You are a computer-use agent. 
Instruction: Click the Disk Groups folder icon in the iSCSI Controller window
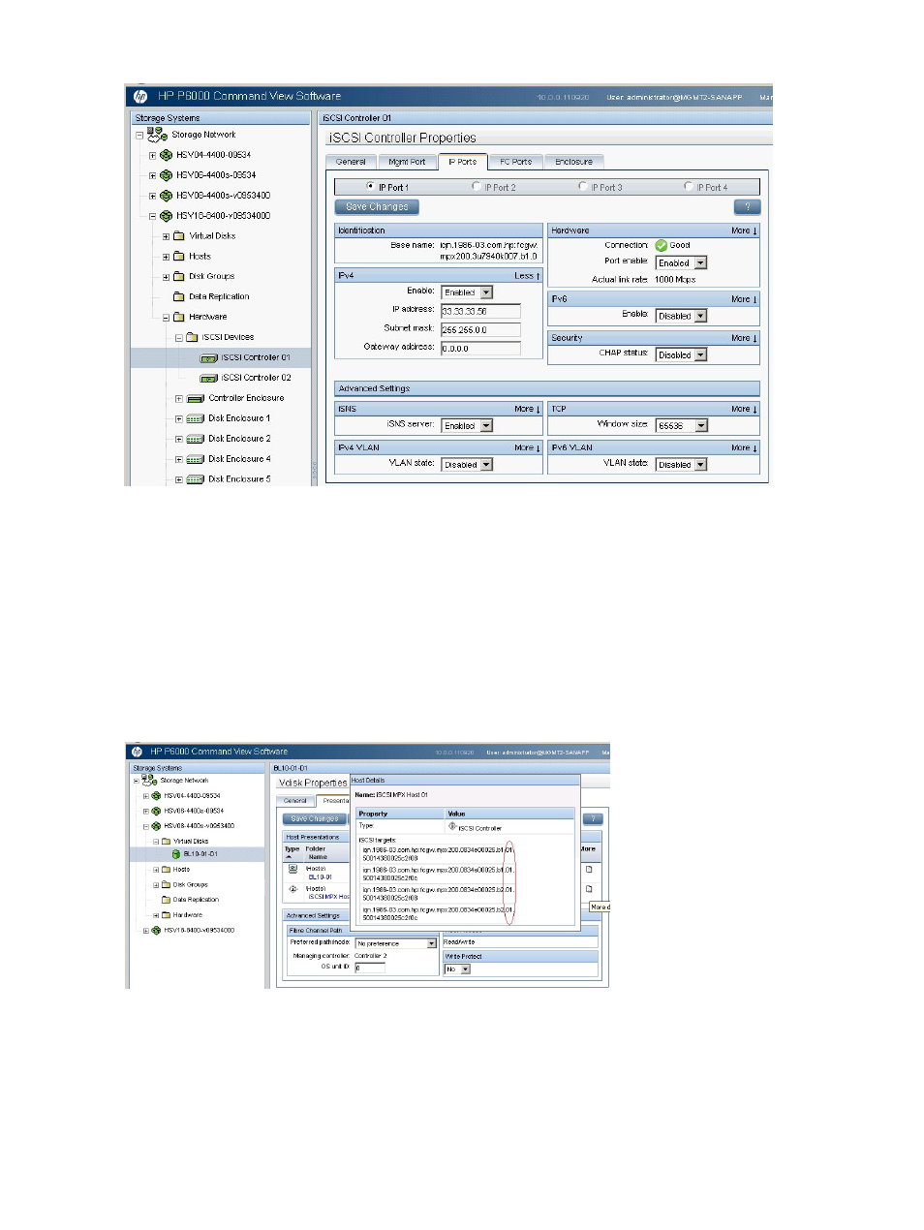click(x=179, y=277)
